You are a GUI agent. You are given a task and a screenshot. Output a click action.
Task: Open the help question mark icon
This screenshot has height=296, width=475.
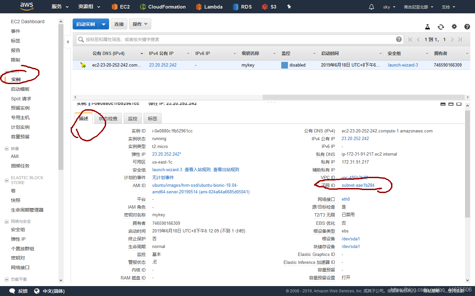tap(467, 26)
